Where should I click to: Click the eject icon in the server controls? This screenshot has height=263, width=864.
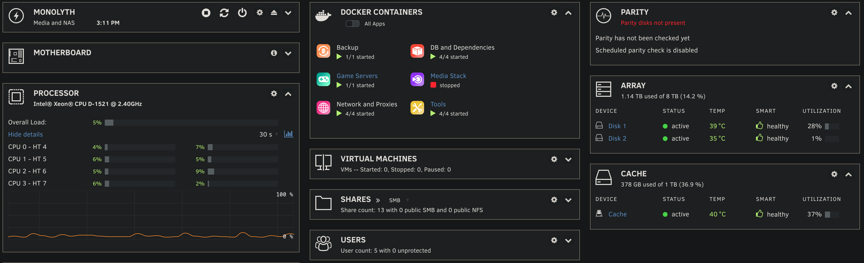click(x=274, y=13)
